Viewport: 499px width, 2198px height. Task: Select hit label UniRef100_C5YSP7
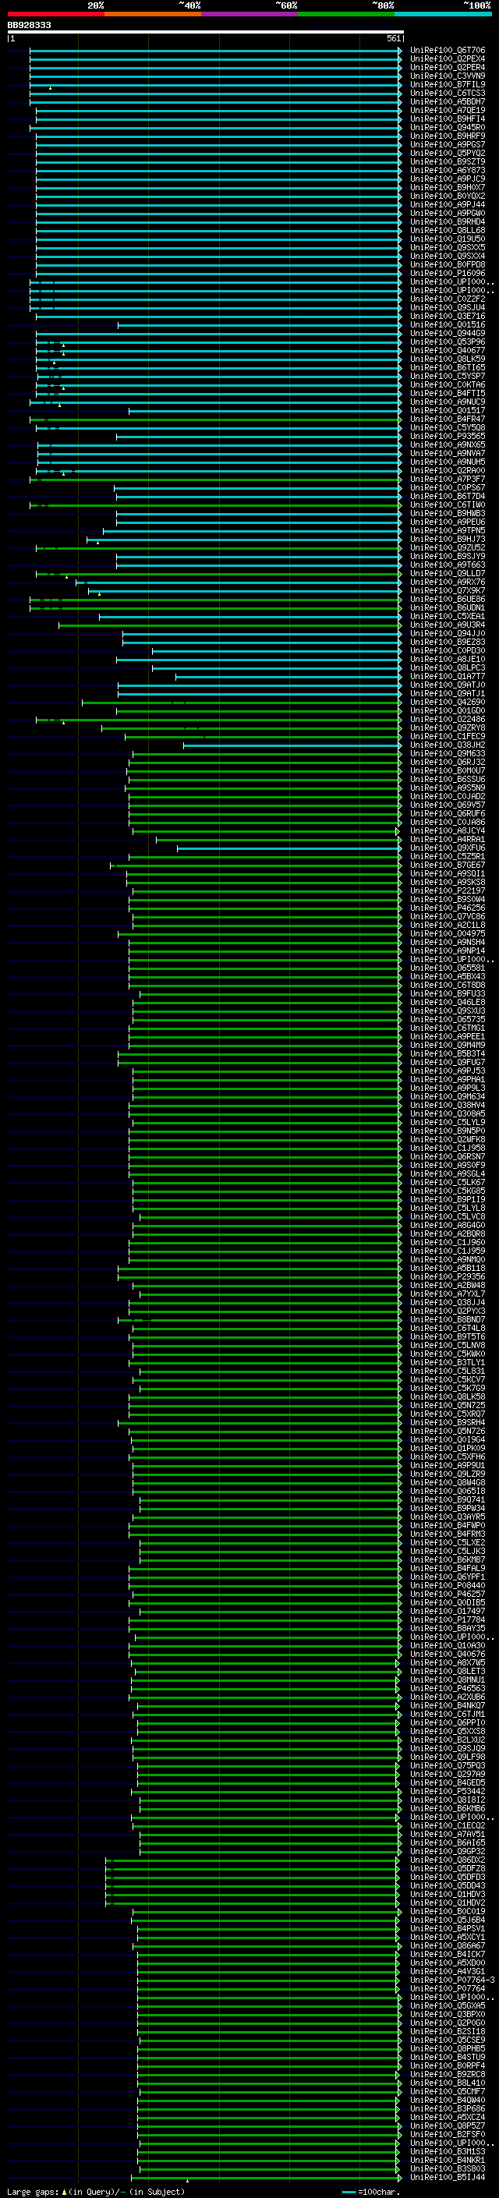click(447, 376)
